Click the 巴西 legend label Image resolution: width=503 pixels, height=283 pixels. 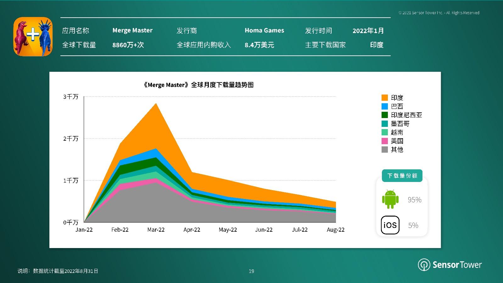pyautogui.click(x=397, y=106)
